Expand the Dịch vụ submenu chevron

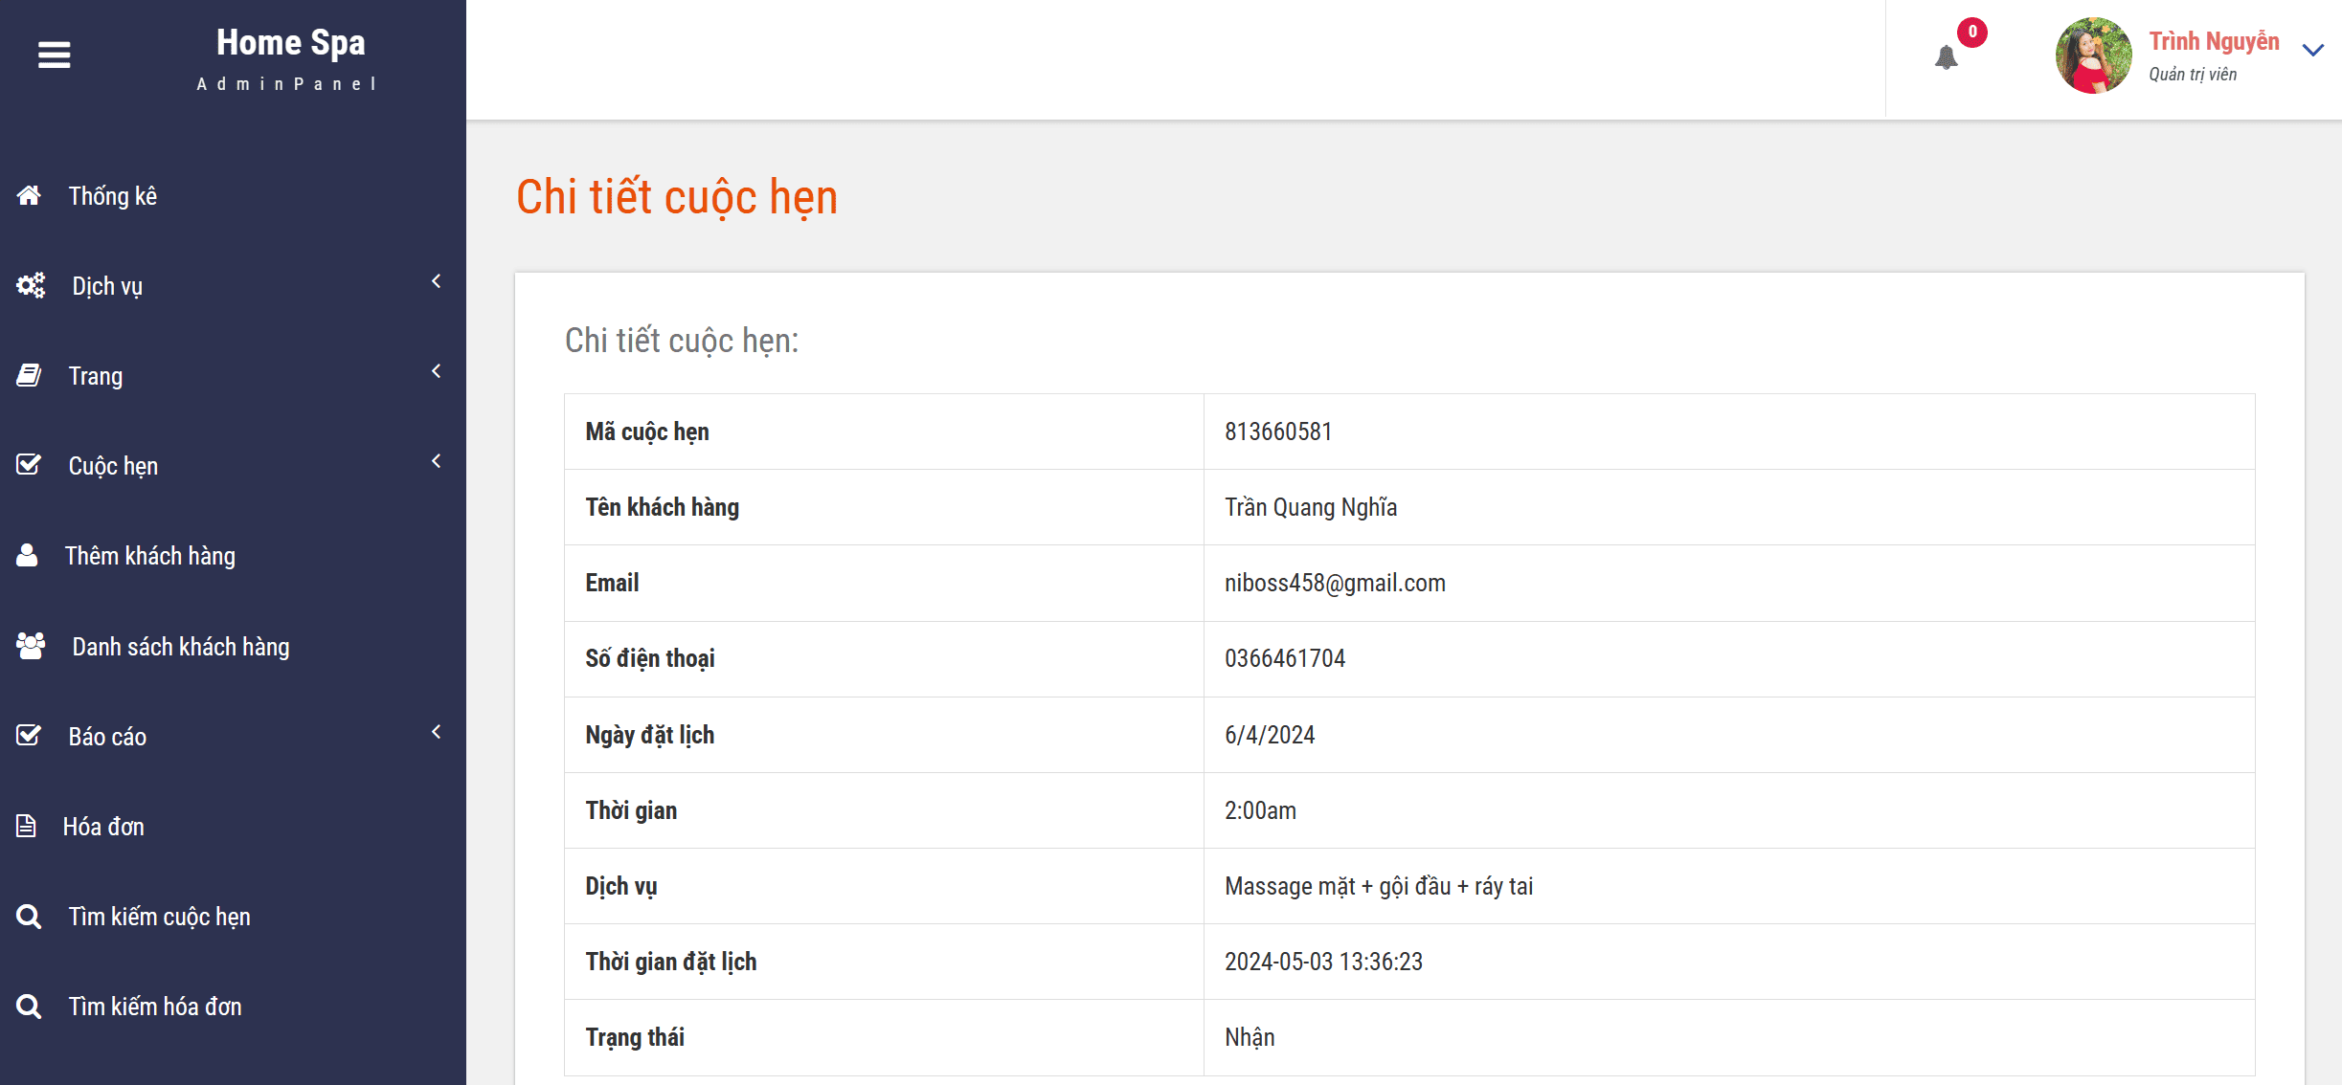click(437, 281)
